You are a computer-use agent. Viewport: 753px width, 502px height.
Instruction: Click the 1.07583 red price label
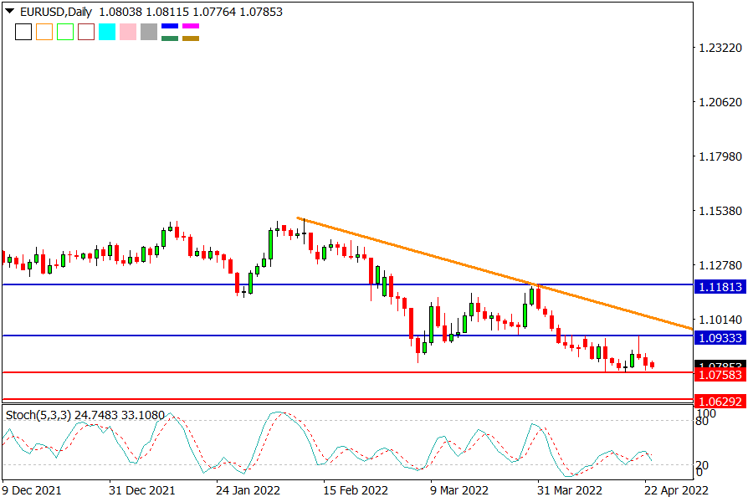point(720,375)
